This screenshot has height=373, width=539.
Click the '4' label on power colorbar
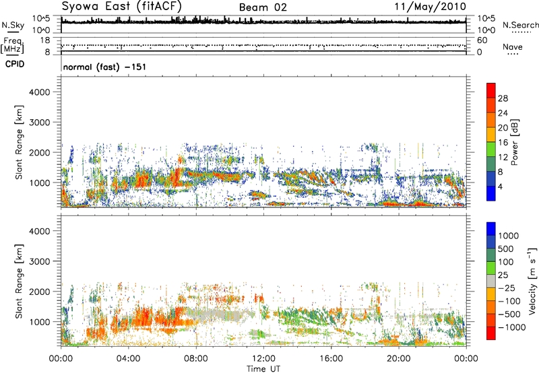(x=500, y=186)
